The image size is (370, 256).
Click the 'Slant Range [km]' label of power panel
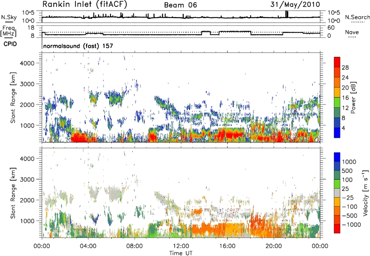pyautogui.click(x=13, y=98)
